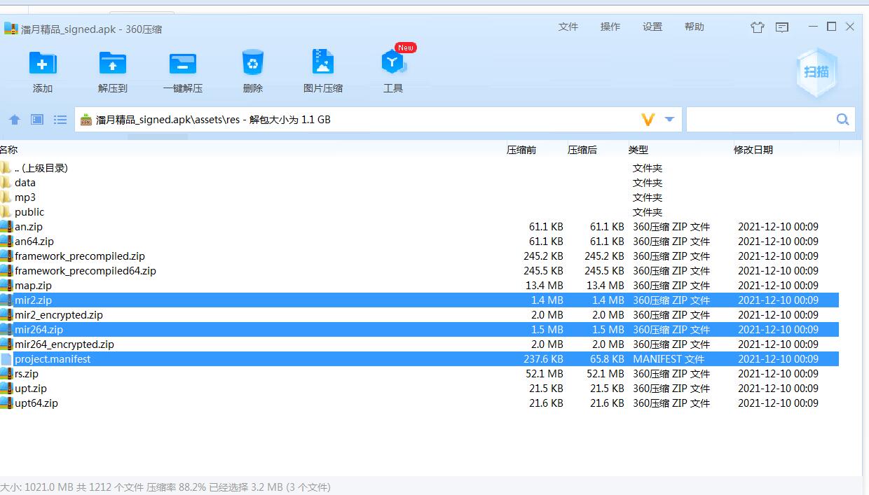Click the Extract To icon

point(113,64)
